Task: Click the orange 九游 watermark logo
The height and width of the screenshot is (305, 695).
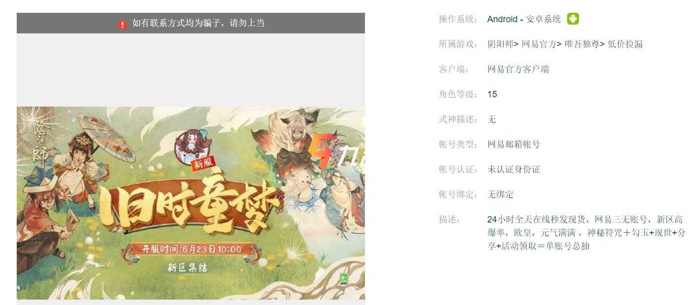Action: [x=336, y=150]
